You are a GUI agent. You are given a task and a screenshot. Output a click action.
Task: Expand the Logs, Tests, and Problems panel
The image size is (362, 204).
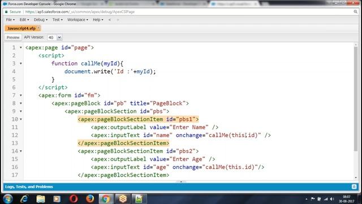(x=354, y=186)
